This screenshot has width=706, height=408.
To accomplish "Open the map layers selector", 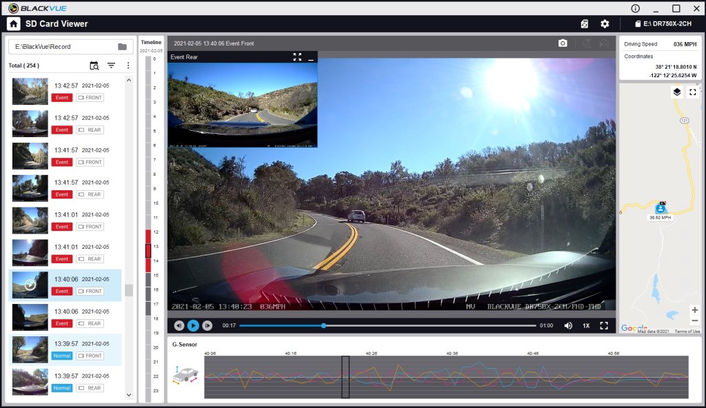I will tap(676, 92).
